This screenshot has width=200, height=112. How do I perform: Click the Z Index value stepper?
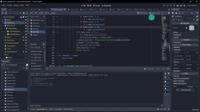pos(197,53)
